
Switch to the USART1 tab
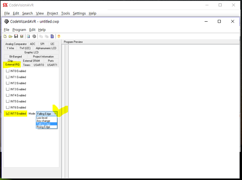52,65
